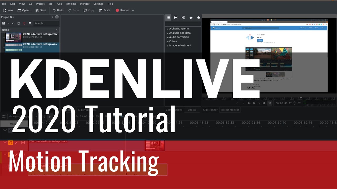Expand the Image adjustment category
This screenshot has height=189, width=337.
[167, 46]
